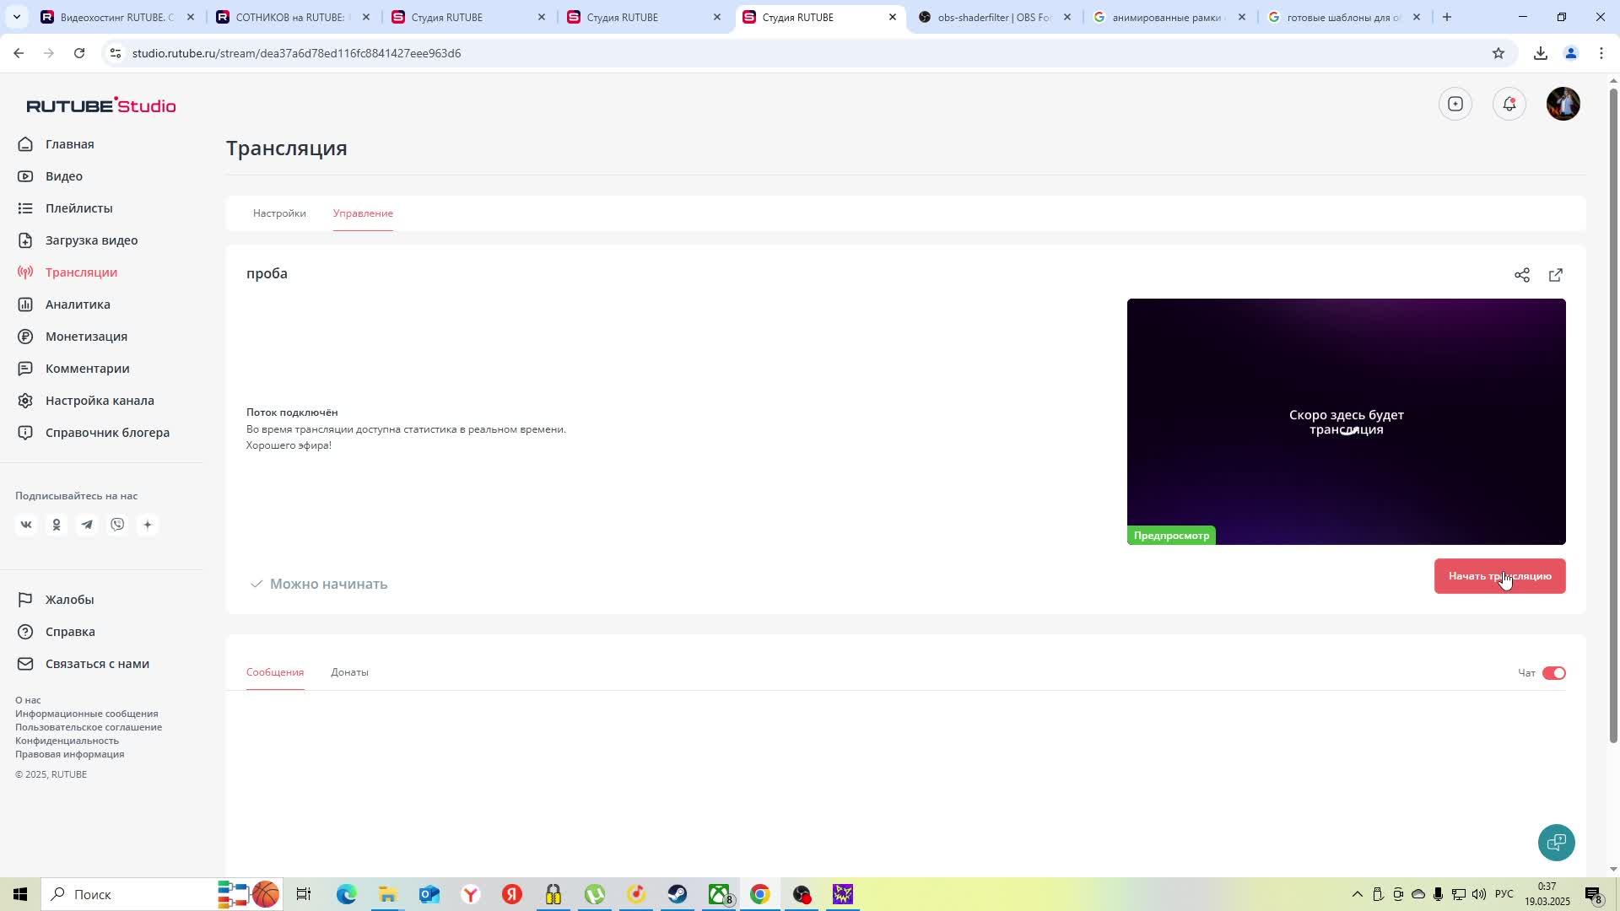Toggle the Чат switch off

click(1553, 672)
